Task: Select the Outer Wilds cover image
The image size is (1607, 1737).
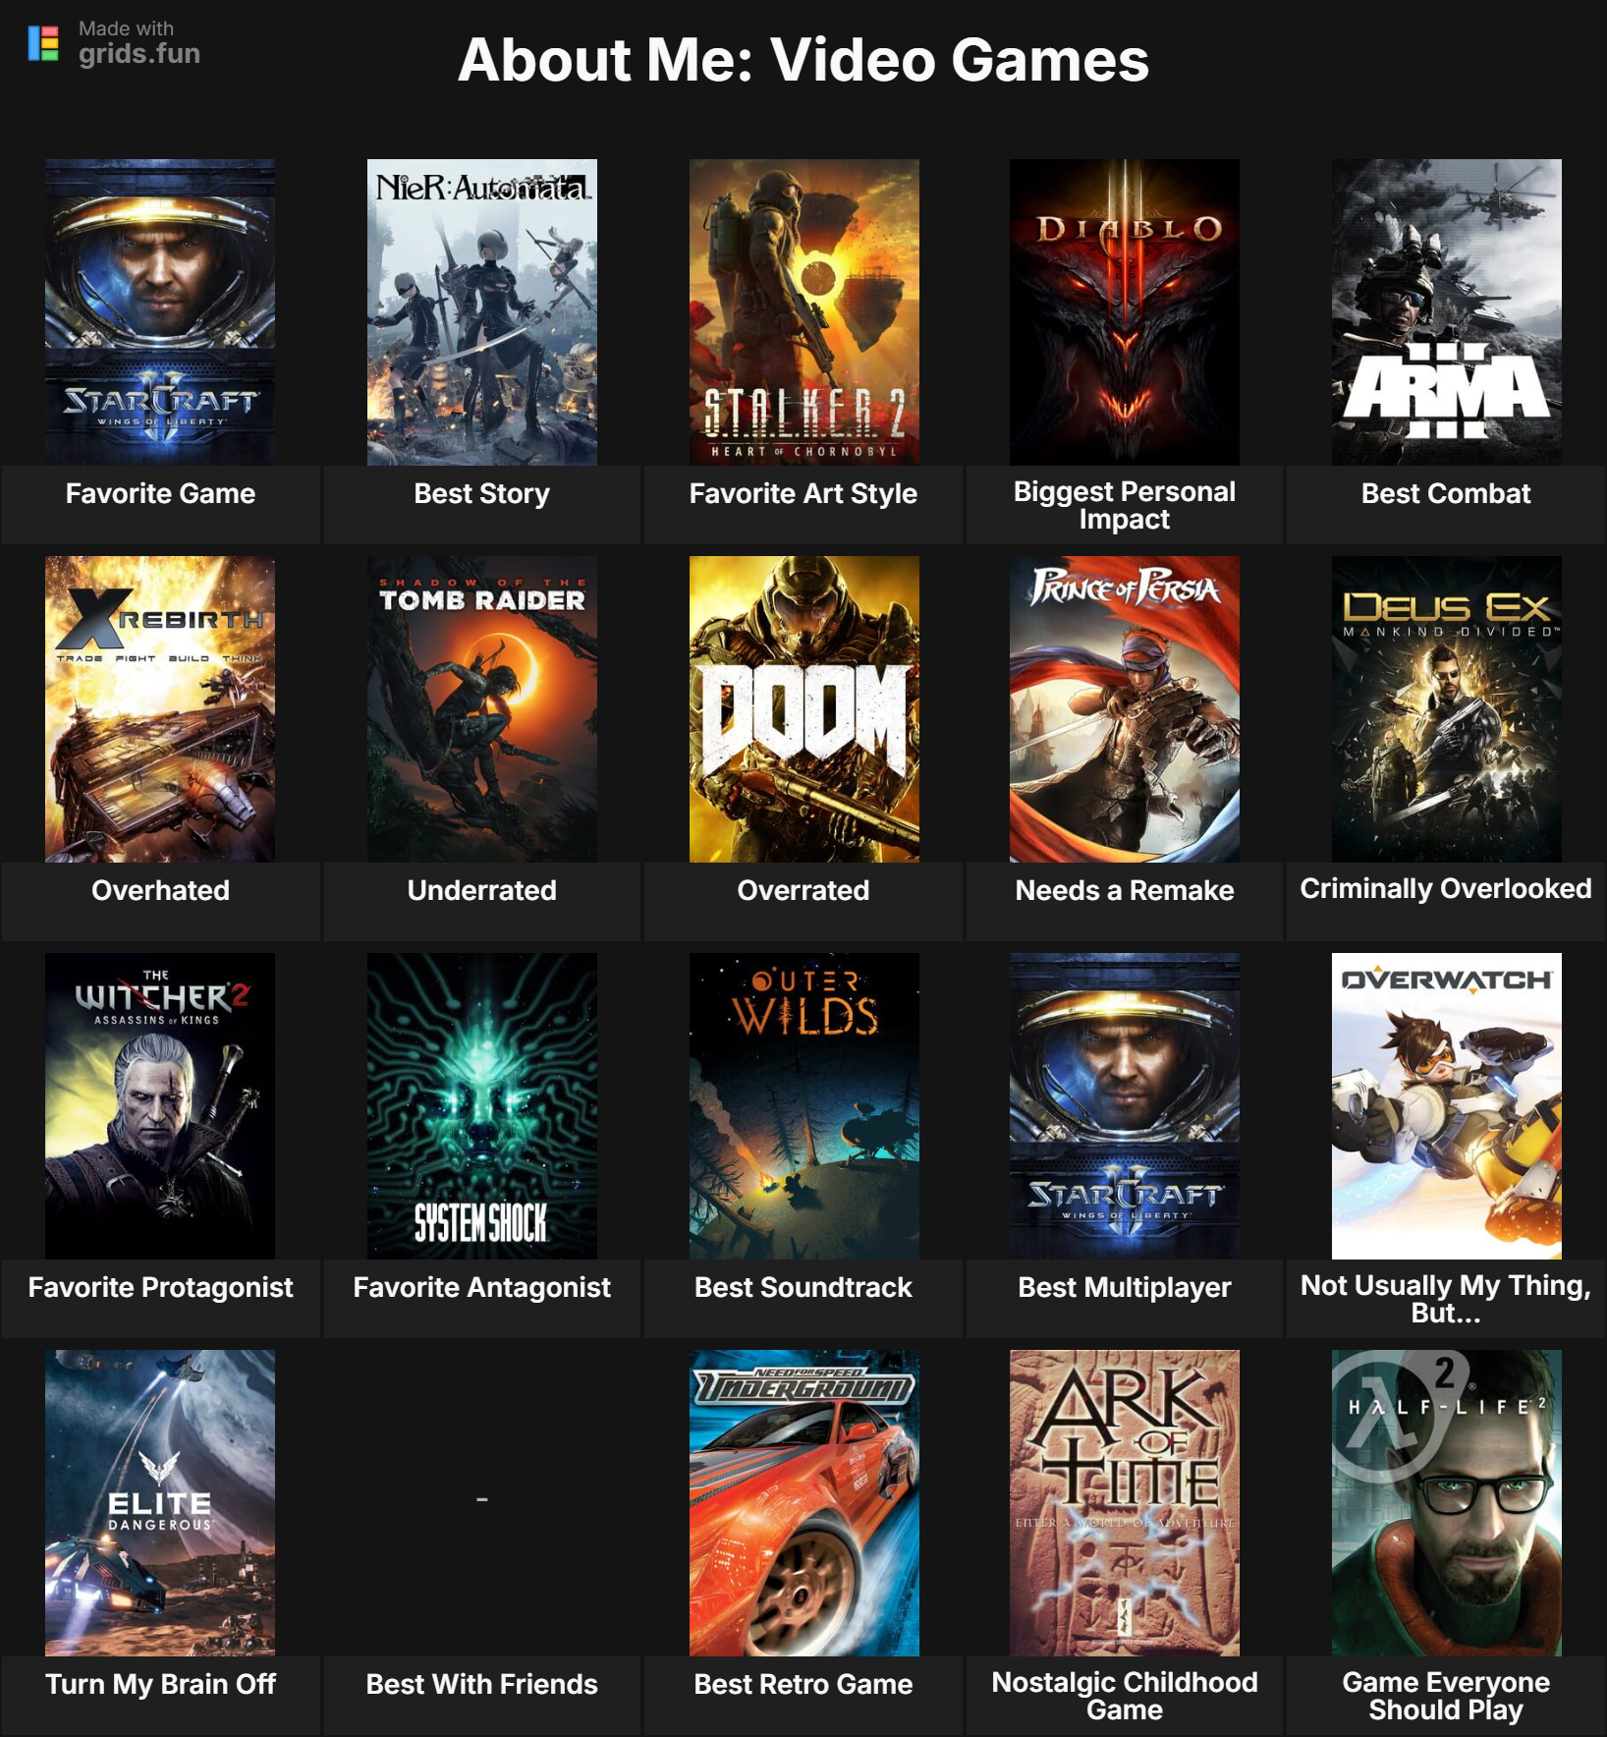Action: pos(804,1106)
